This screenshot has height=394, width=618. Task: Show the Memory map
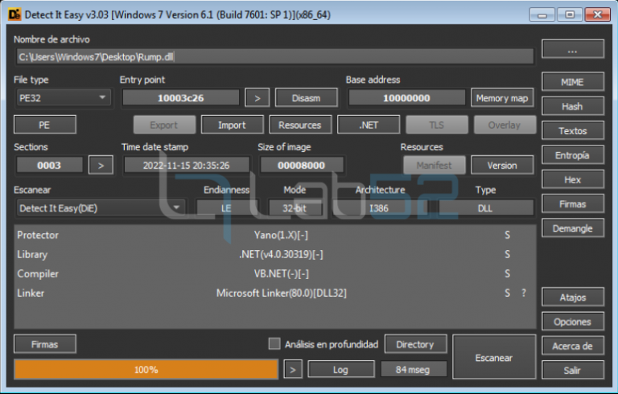click(502, 98)
